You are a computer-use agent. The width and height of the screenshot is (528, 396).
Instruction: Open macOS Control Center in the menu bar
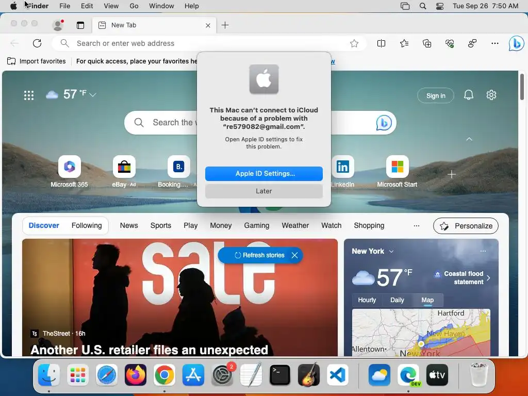coord(440,6)
